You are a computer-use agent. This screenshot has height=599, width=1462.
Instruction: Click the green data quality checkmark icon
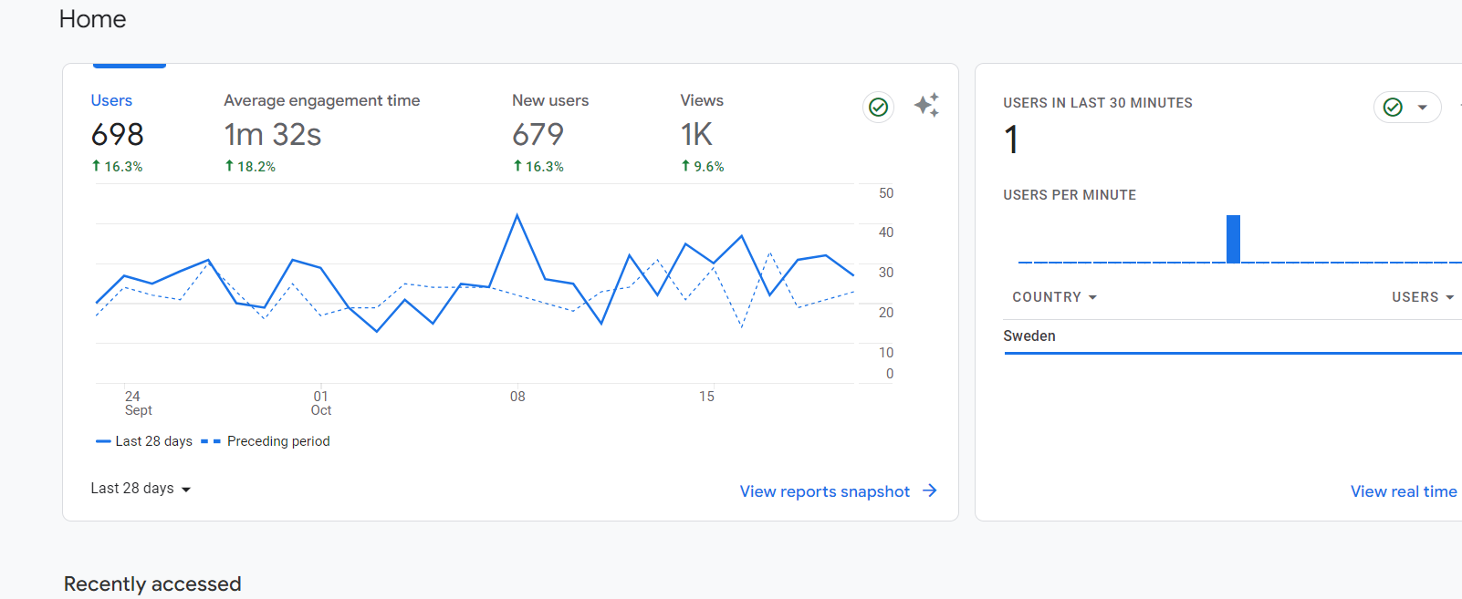pyautogui.click(x=878, y=108)
